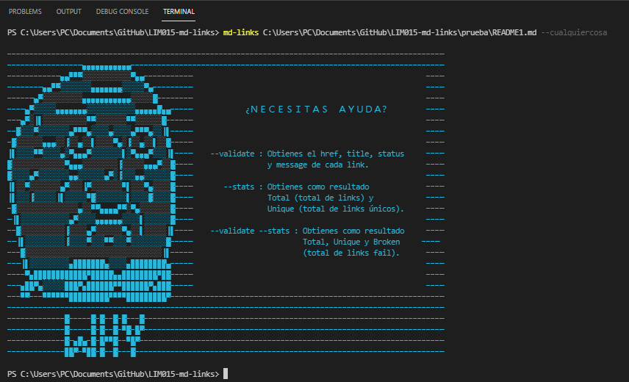The height and width of the screenshot is (382, 629).
Task: Click the text 'y message de cada link.'
Action: coord(317,165)
